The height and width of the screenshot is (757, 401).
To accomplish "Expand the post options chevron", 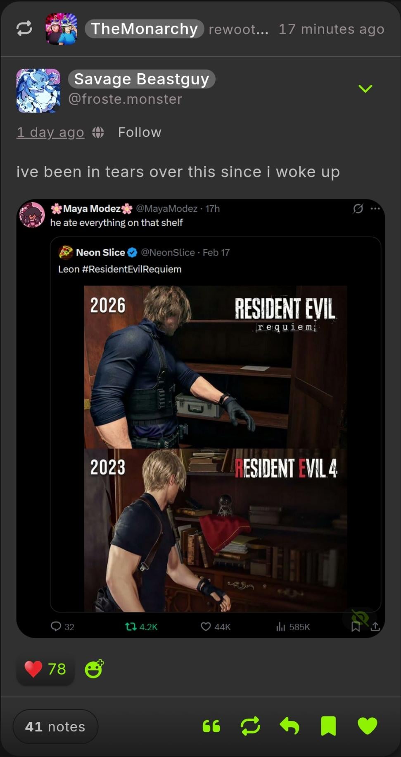I will pyautogui.click(x=365, y=89).
